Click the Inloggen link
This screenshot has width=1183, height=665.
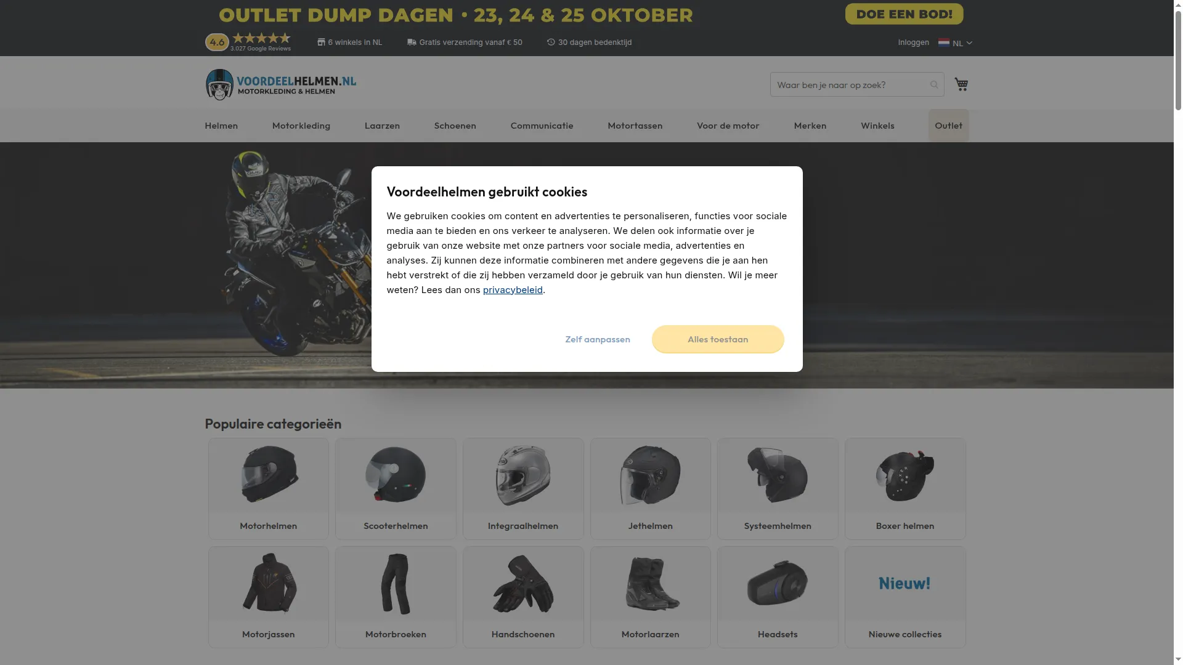pyautogui.click(x=913, y=42)
